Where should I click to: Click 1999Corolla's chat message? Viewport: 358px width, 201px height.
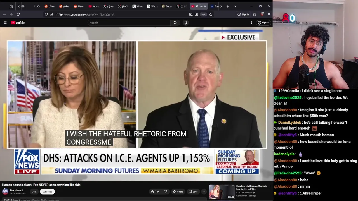[x=308, y=91]
